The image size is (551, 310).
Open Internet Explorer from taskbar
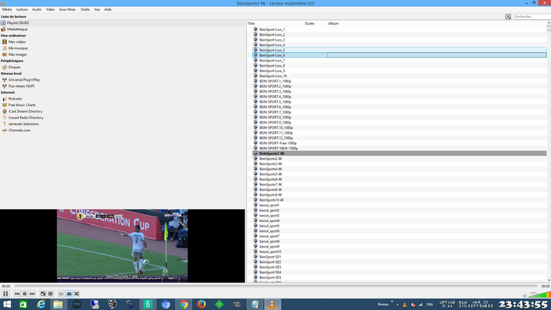[x=41, y=304]
